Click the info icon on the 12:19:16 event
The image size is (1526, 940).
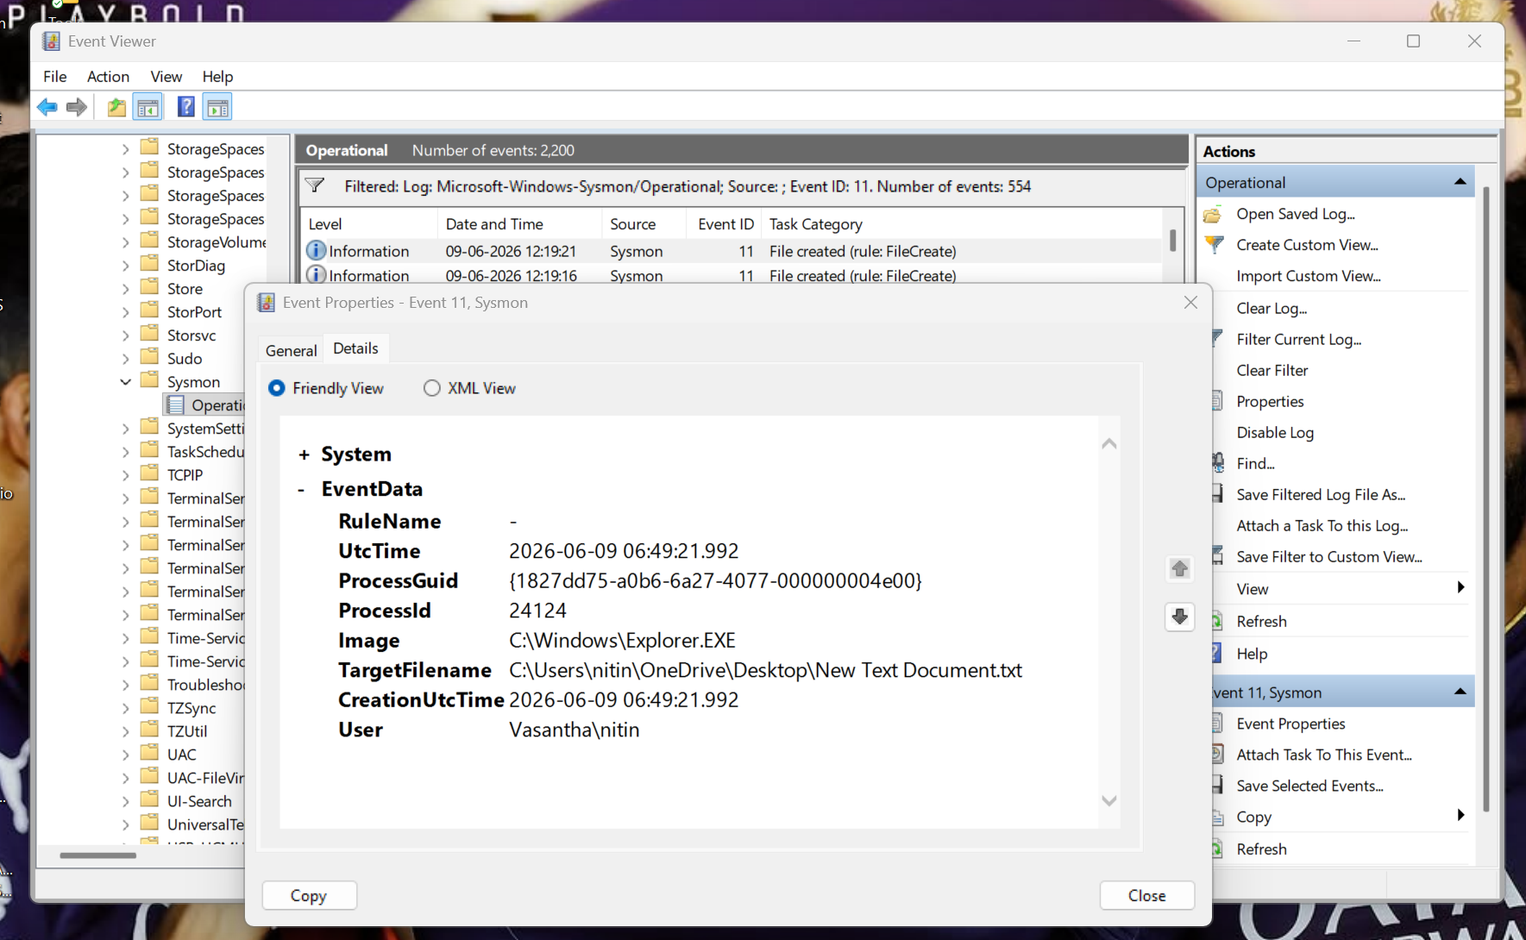click(x=316, y=275)
